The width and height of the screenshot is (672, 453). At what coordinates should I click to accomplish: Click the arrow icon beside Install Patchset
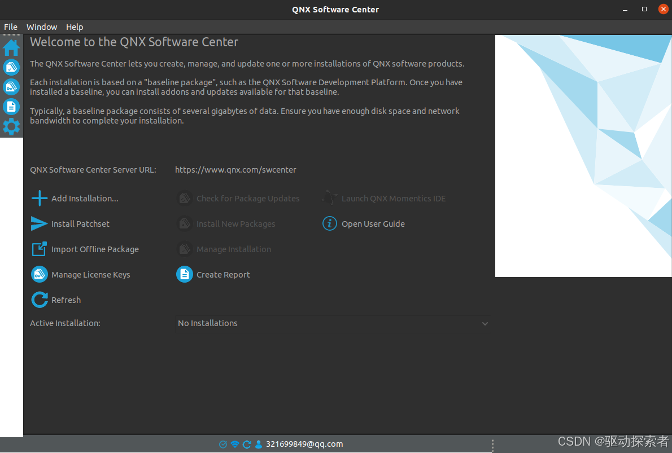pos(39,223)
